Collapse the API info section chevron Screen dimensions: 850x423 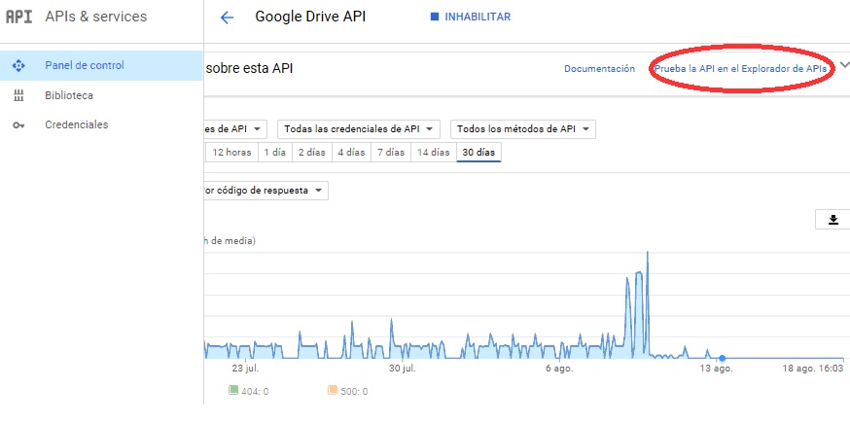844,64
